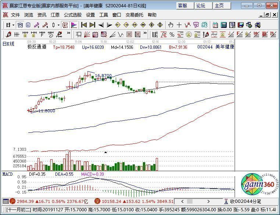
Task: Click yellow diamond right-arrow shift icon
Action: click(126, 25)
